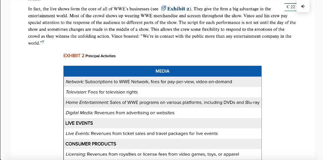Click the Principal Activities caption text
The height and width of the screenshot is (160, 323).
101,56
